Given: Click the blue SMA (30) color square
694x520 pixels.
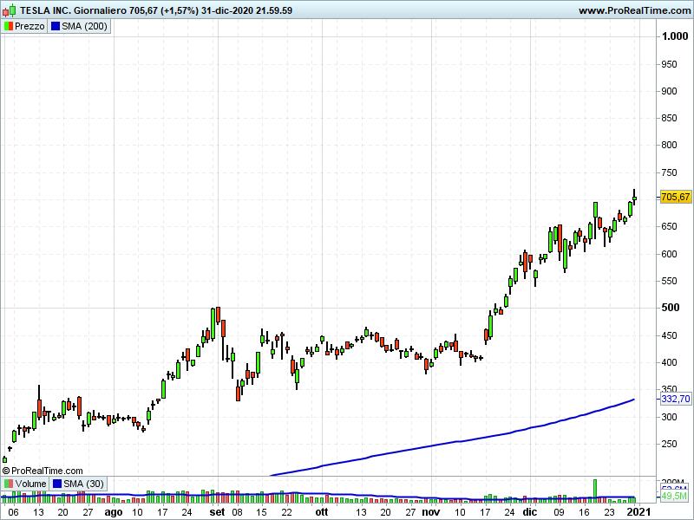Looking at the screenshot, I should tap(58, 484).
